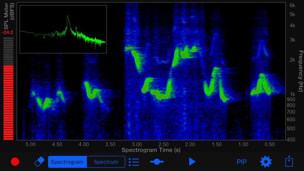The width and height of the screenshot is (304, 171).
Task: Clear the display with the eraser icon
Action: [x=39, y=162]
